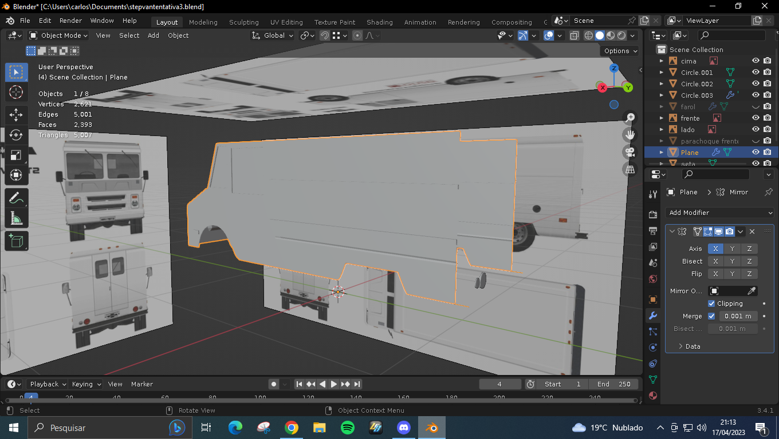This screenshot has height=439, width=779.
Task: Open the Physics properties tab
Action: coord(652,348)
